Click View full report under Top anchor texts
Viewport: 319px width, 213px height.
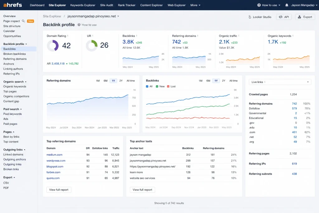pos(142,190)
